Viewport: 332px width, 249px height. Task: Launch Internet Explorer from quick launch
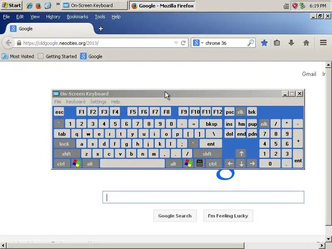[29, 5]
